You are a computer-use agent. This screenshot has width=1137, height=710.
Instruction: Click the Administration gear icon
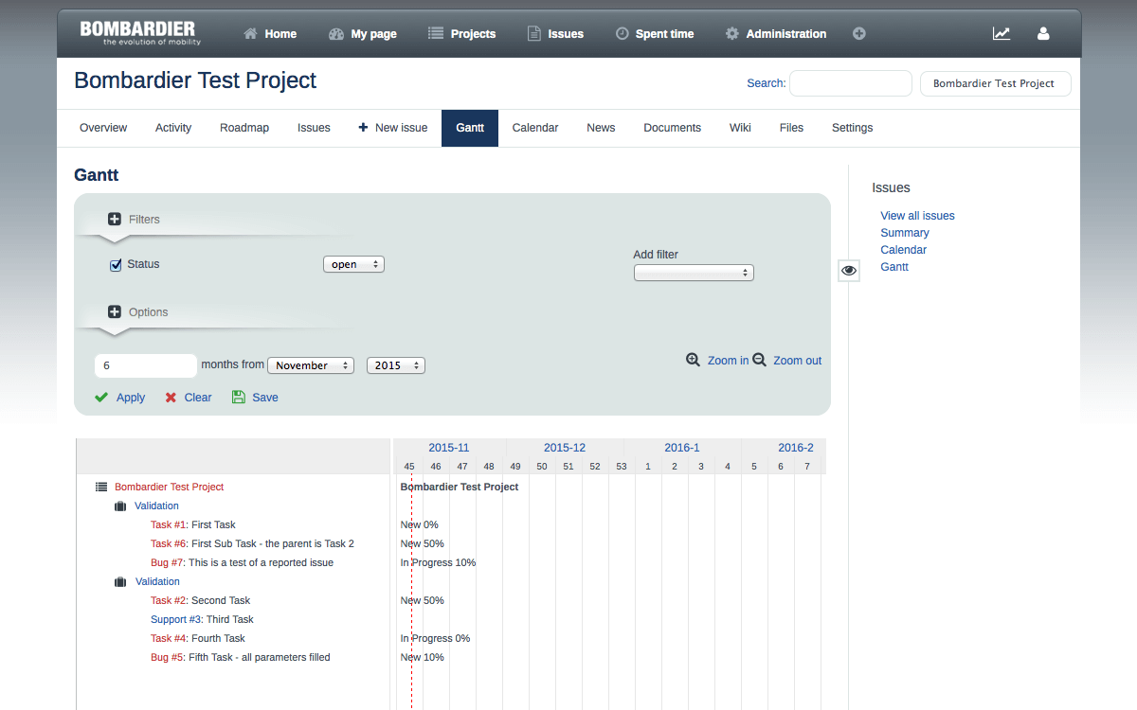[x=731, y=33]
